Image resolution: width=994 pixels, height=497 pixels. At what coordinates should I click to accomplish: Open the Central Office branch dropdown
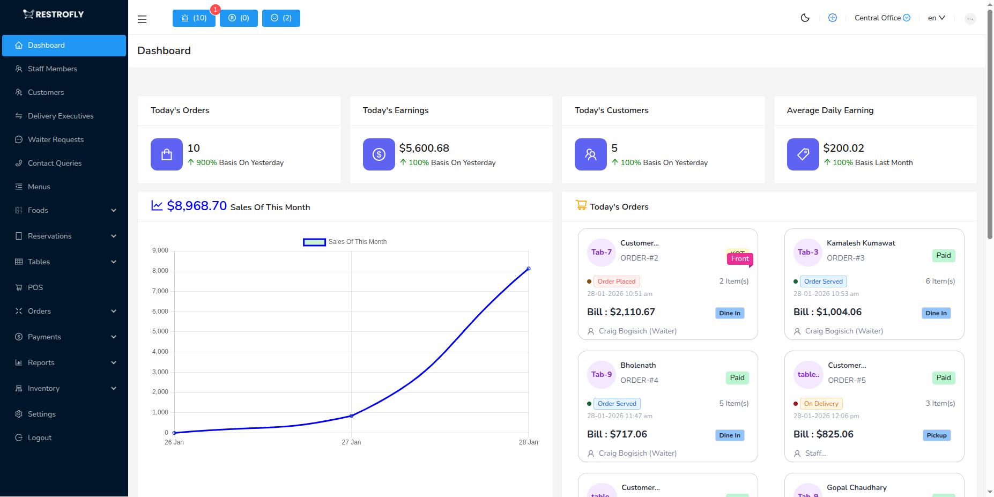coord(882,18)
